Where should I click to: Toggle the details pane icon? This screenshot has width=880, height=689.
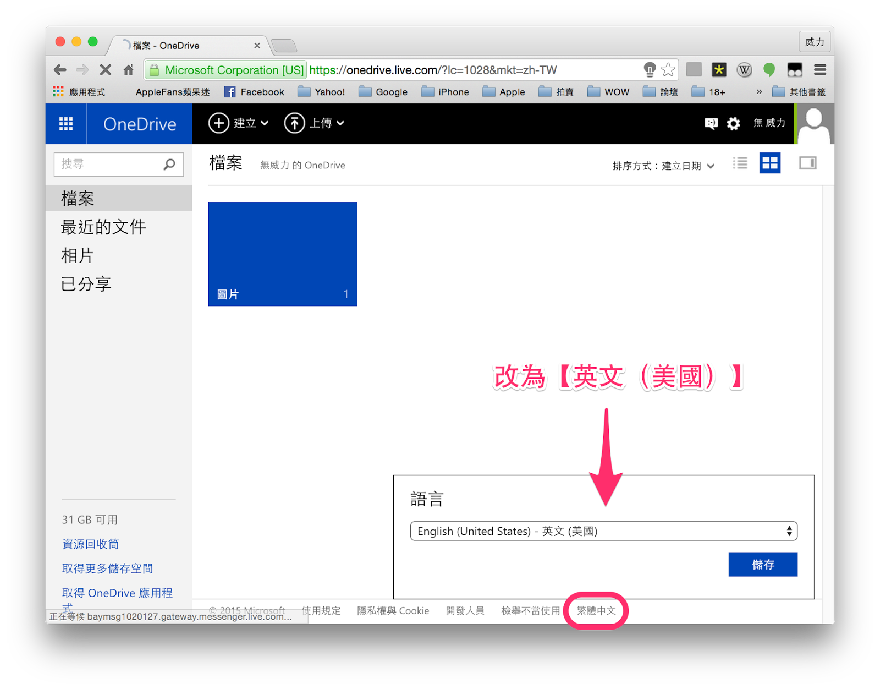coord(807,163)
